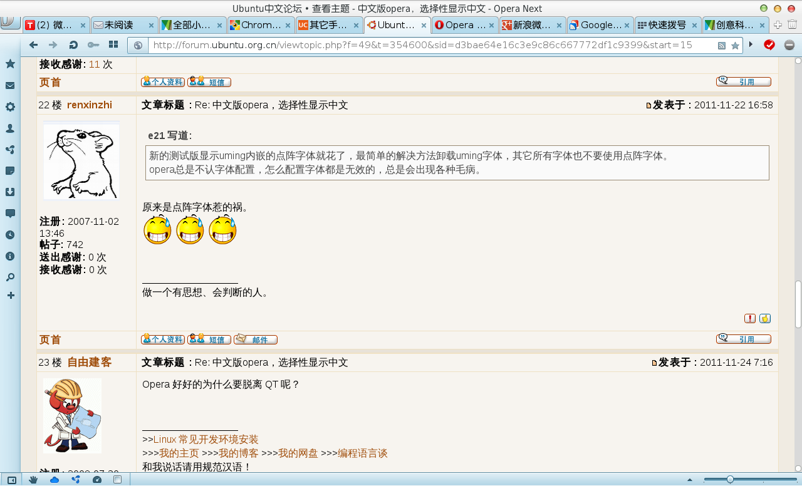Click the zoom slider in status bar
The height and width of the screenshot is (486, 802).
click(x=750, y=480)
